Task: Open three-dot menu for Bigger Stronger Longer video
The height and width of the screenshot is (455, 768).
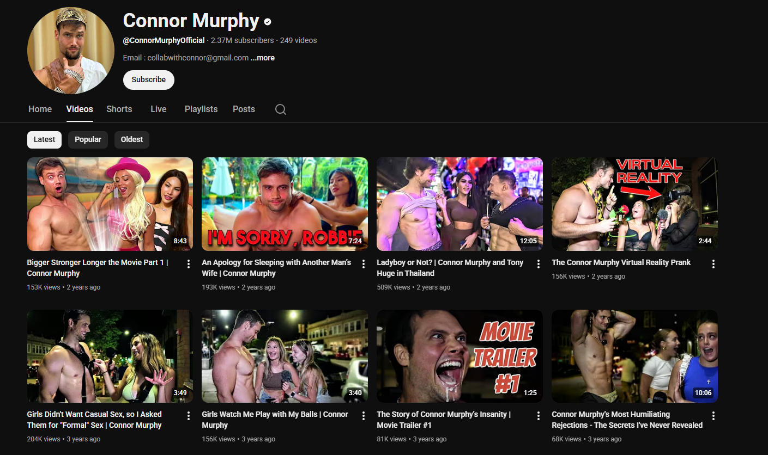Action: (189, 264)
